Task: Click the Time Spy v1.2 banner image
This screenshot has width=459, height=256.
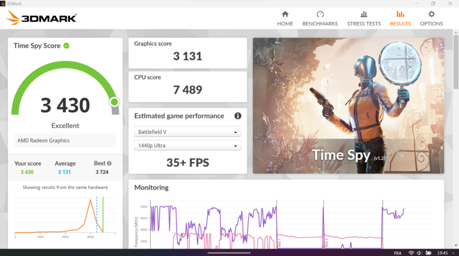Action: coord(348,105)
